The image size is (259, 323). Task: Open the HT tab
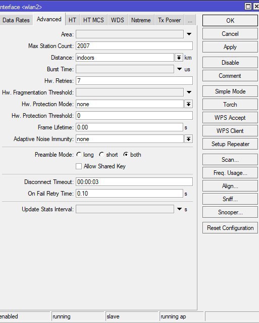tap(72, 20)
